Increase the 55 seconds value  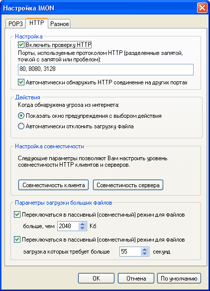pyautogui.click(x=144, y=250)
